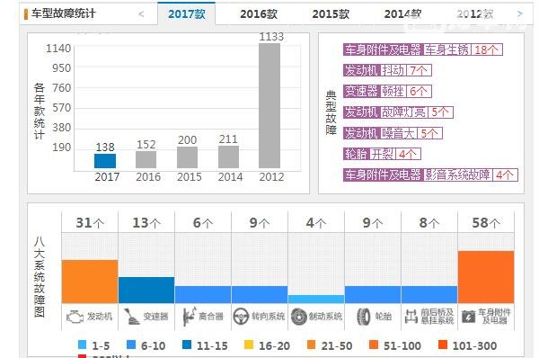Click the axle suspension (前后桥及悬挂系统) icon

click(x=411, y=317)
